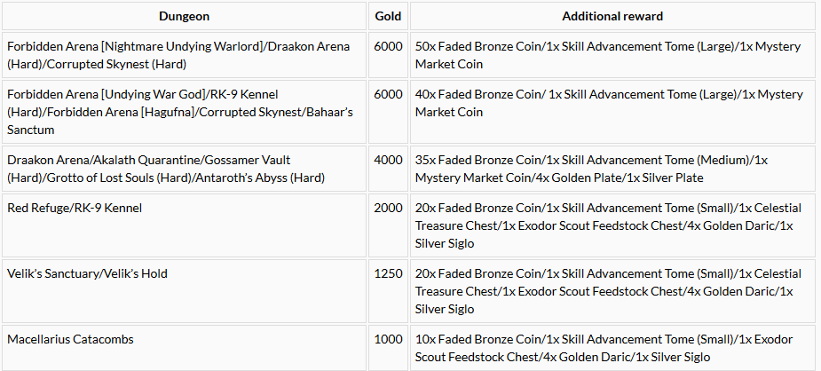
Task: Select the Undying War God dungeon cell
Action: [x=184, y=112]
